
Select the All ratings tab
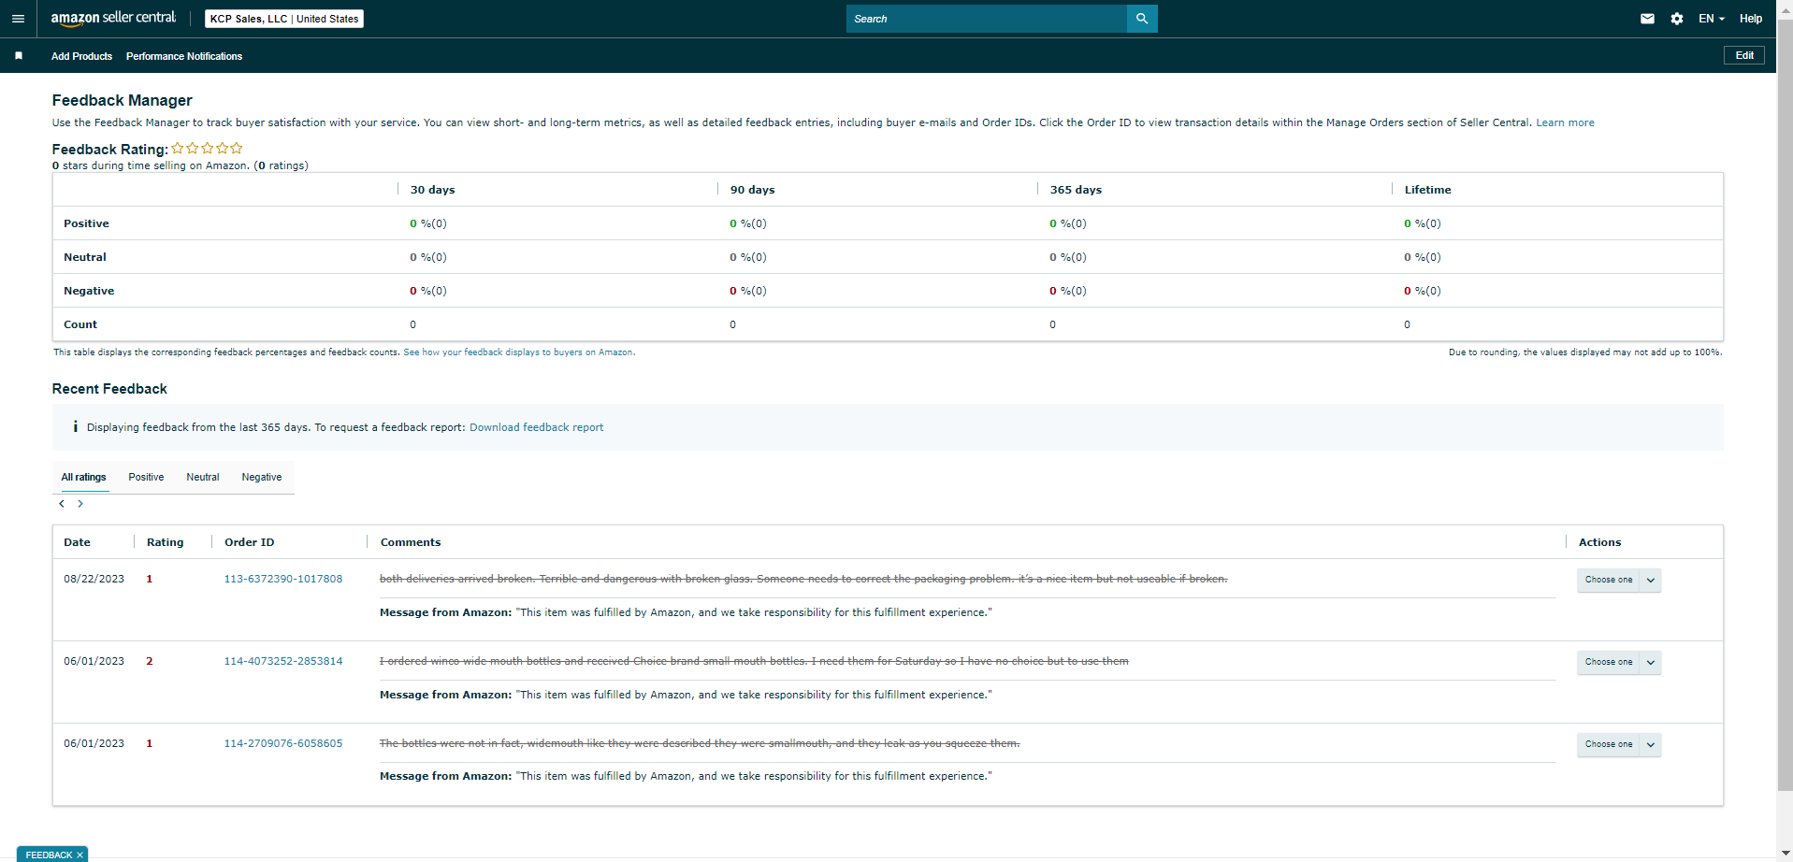coord(84,477)
